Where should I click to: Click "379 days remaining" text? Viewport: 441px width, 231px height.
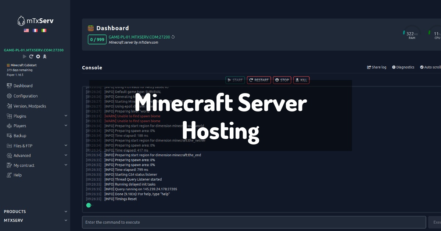[x=19, y=70]
